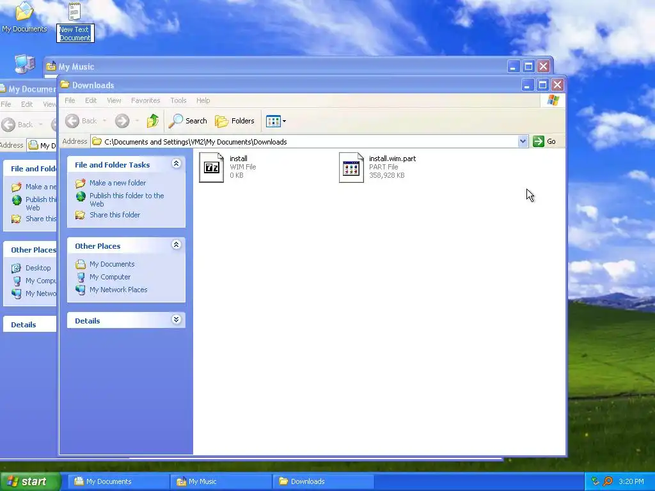Go up one folder level icon
The width and height of the screenshot is (655, 491).
point(152,121)
